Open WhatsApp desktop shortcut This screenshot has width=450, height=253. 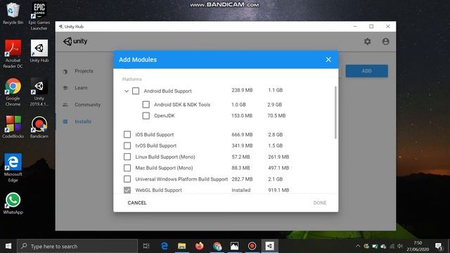click(13, 203)
